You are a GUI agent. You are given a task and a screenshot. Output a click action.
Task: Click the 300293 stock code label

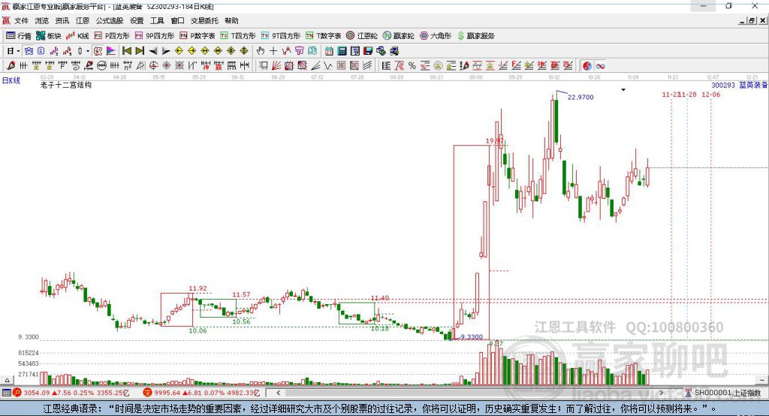click(723, 86)
